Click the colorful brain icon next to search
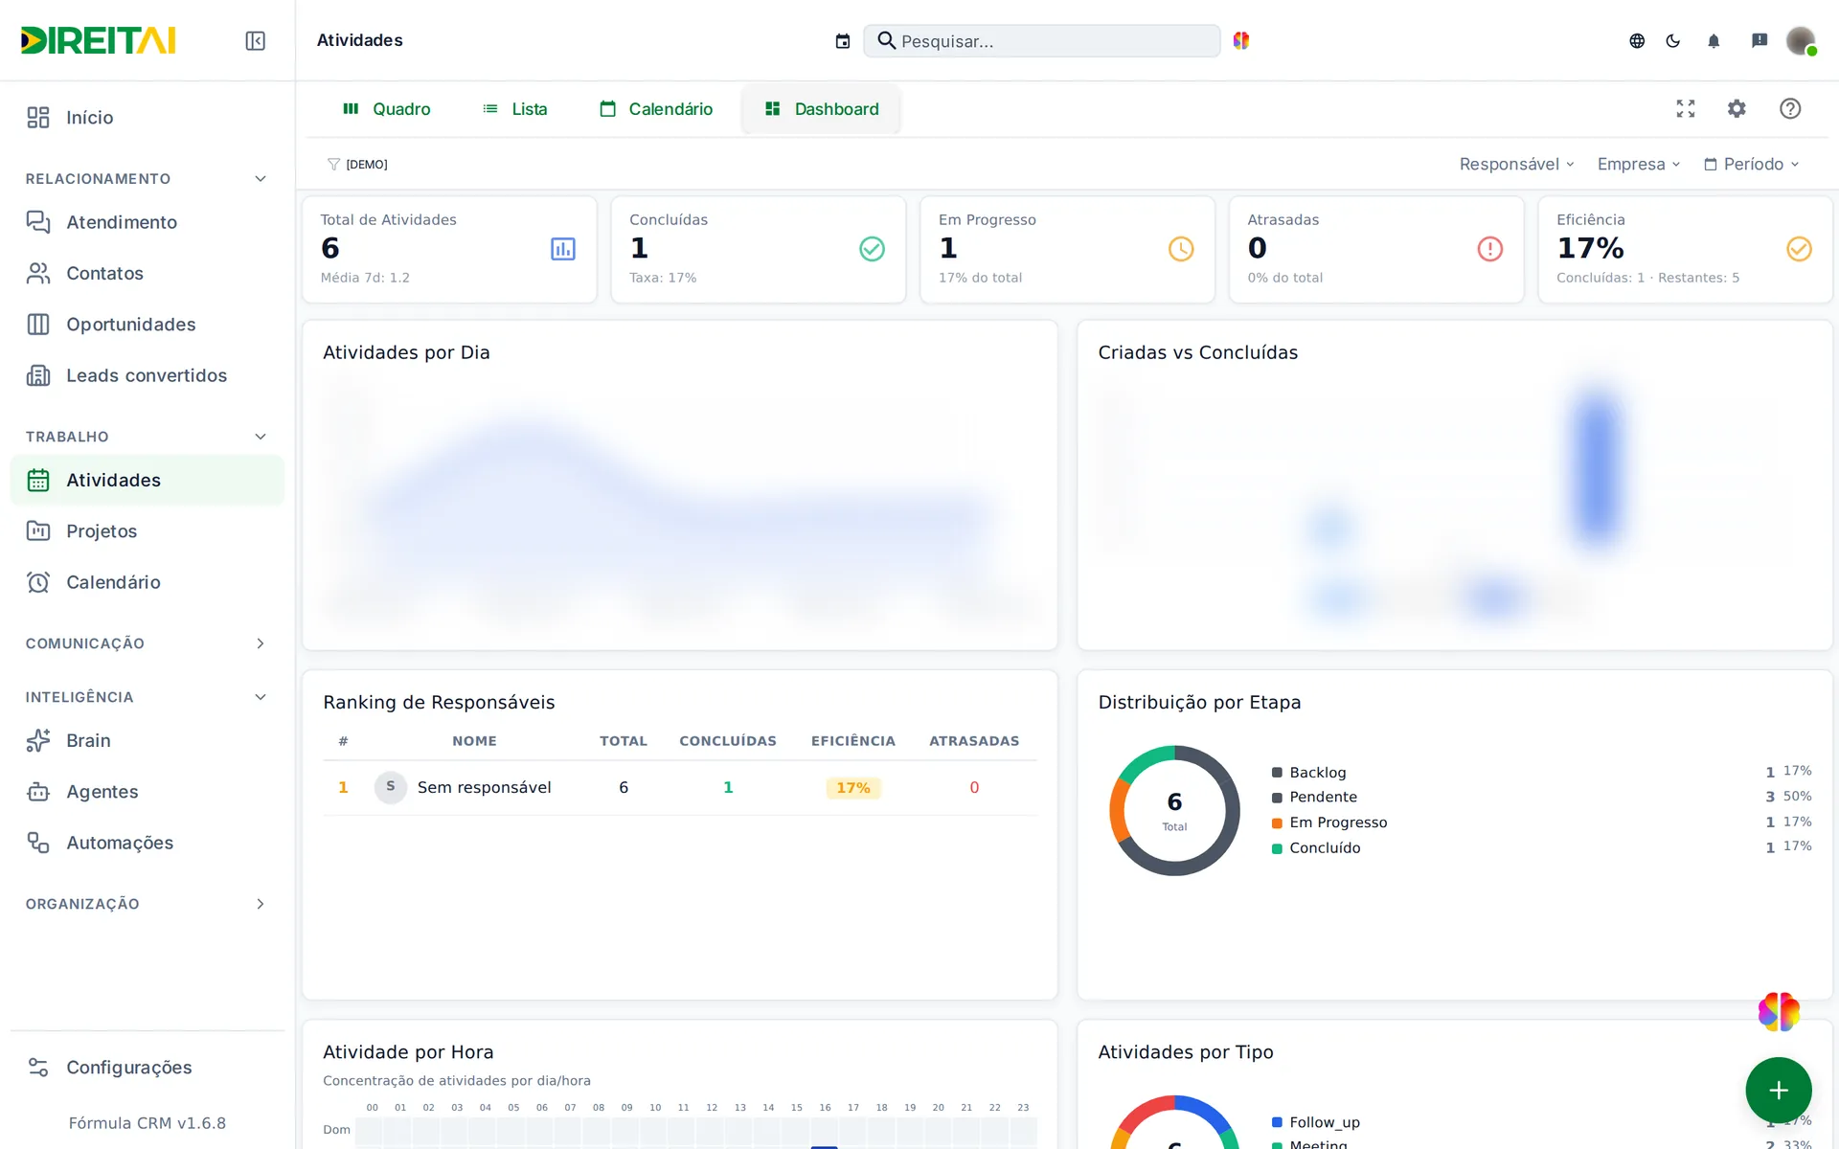 pos(1241,40)
